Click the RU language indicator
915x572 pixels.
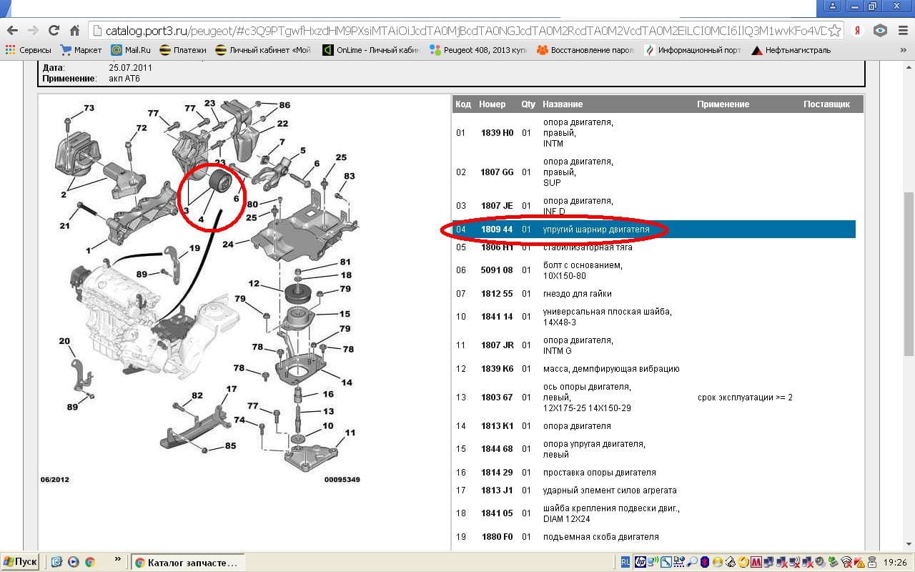point(626,563)
